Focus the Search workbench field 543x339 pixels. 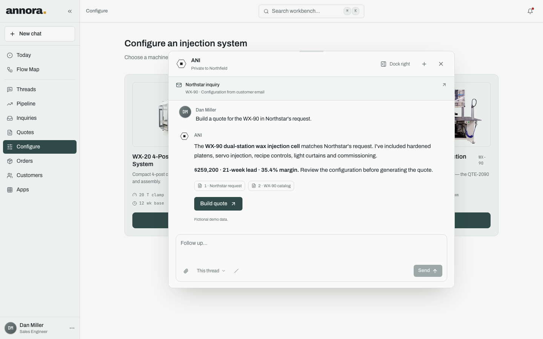click(x=311, y=11)
